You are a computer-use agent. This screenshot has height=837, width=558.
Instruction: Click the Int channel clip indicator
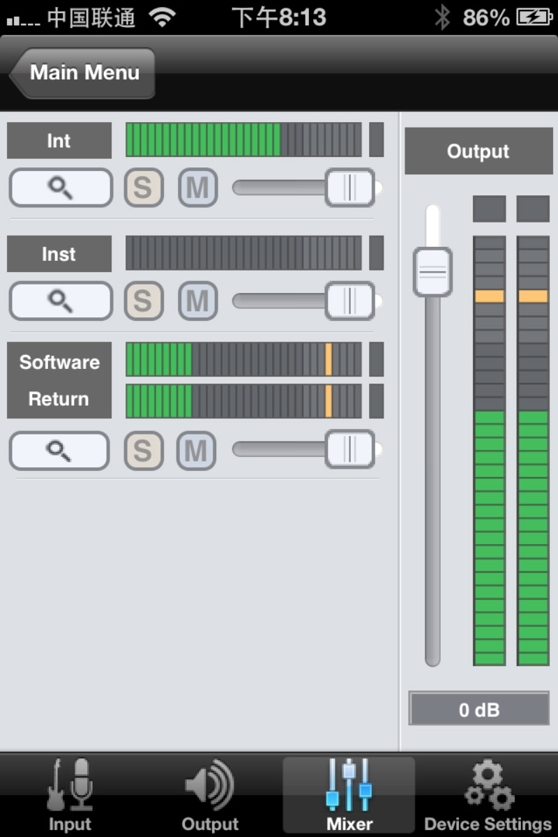point(376,139)
